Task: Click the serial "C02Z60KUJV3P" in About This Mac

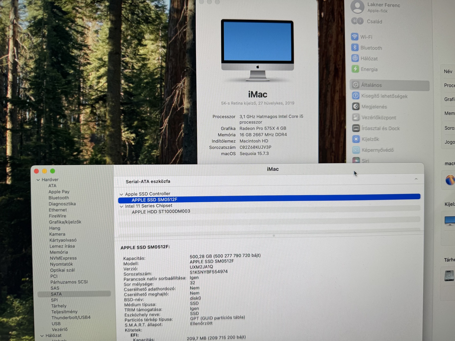Action: point(255,147)
